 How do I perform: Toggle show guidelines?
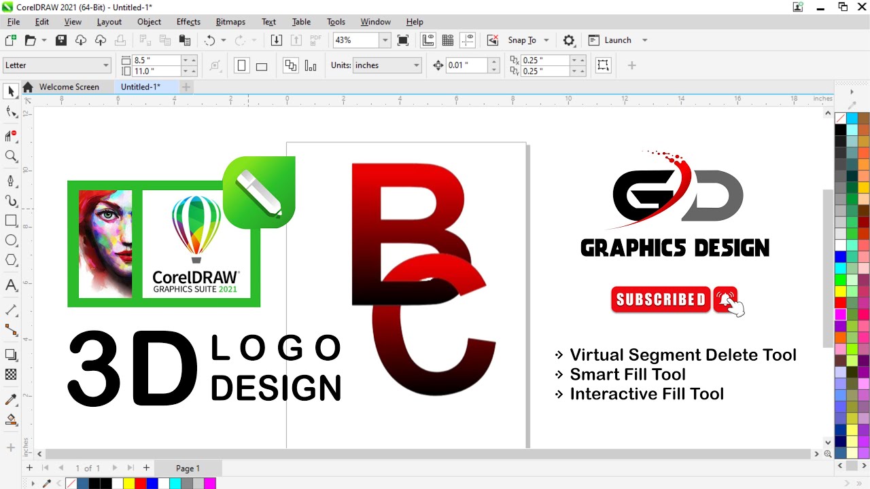pyautogui.click(x=468, y=40)
